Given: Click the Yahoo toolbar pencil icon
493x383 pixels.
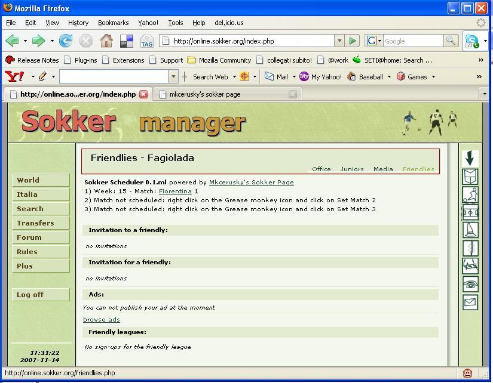Looking at the screenshot, I should (43, 76).
